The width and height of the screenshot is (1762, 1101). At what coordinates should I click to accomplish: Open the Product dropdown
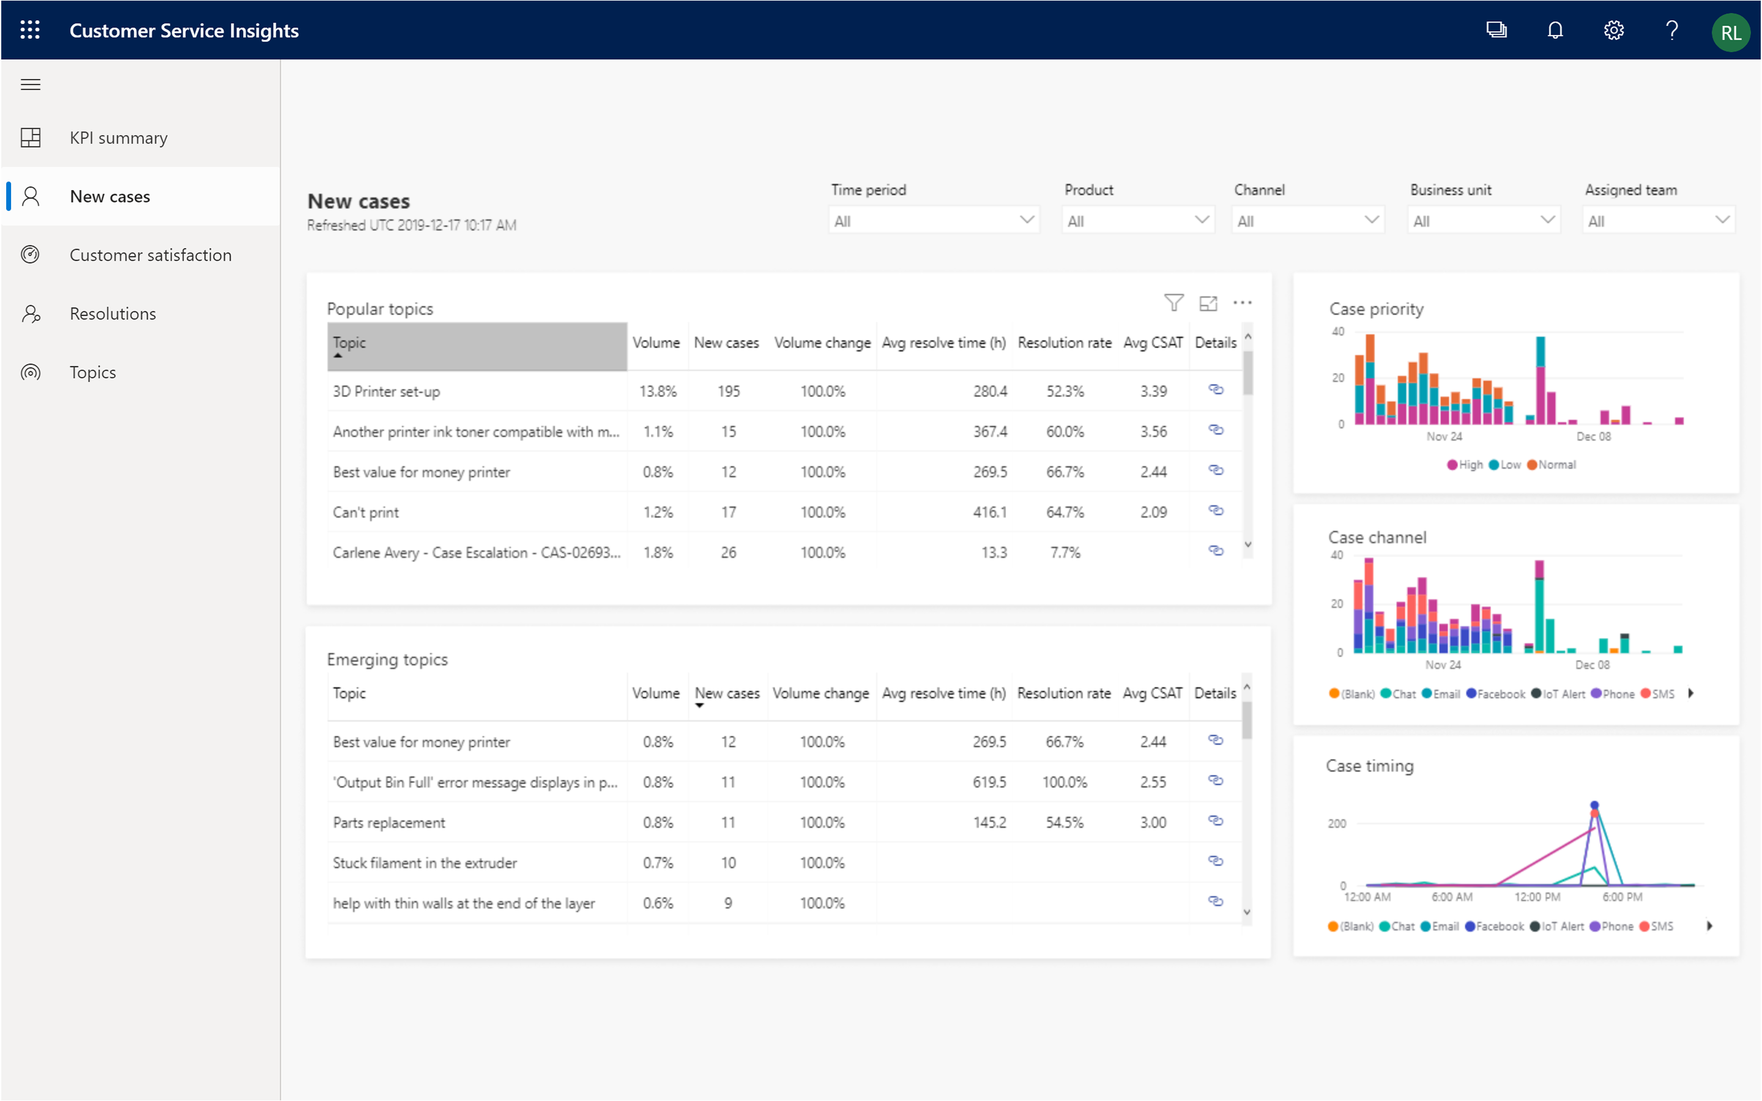[1138, 220]
